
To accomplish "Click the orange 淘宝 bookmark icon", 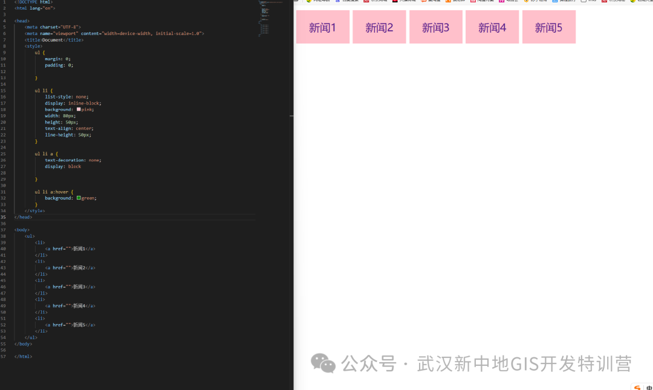I will tap(425, 1).
